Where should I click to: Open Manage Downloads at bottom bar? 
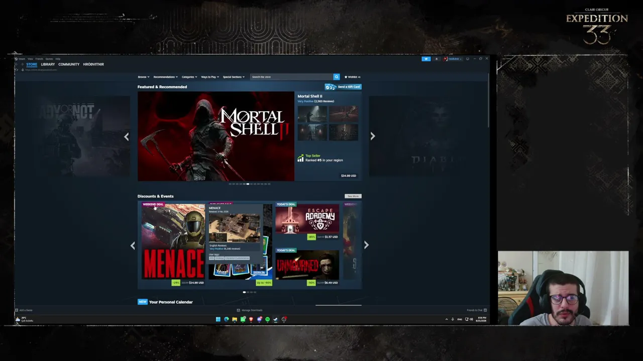(250, 310)
